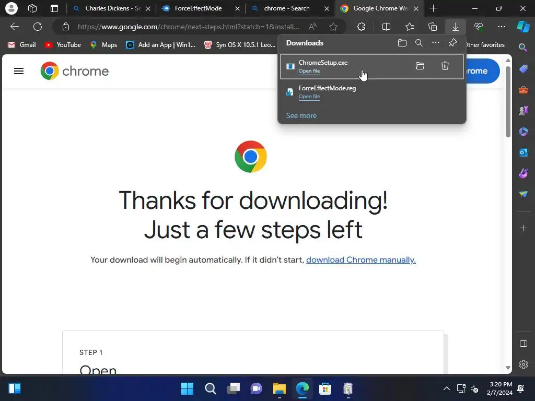Screen dimensions: 535x401
Task: Open the Workspaces icon in title bar
Action: 32,8
